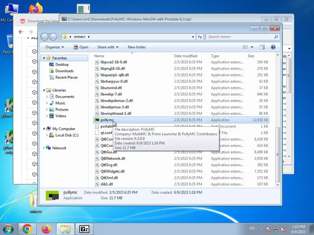Collapse My Computer tree node
The image size is (314, 235).
click(x=44, y=129)
